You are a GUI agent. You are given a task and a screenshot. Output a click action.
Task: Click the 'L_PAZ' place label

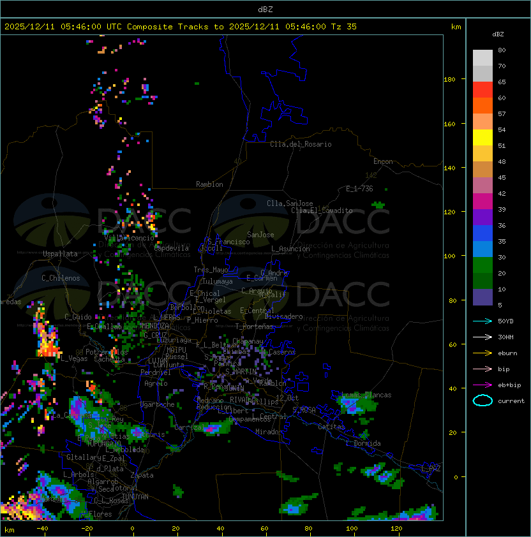431,469
